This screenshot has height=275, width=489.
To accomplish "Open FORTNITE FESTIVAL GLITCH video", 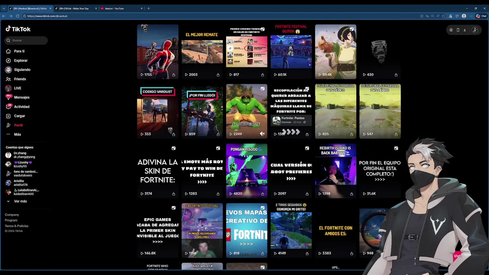I will 291,52.
